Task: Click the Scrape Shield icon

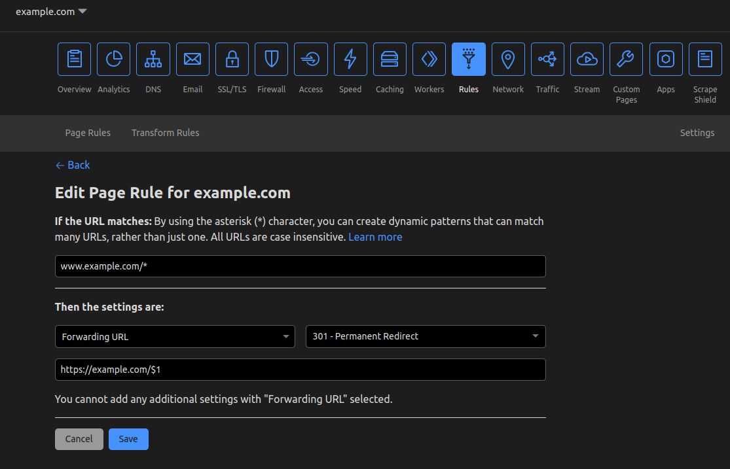Action: (705, 59)
